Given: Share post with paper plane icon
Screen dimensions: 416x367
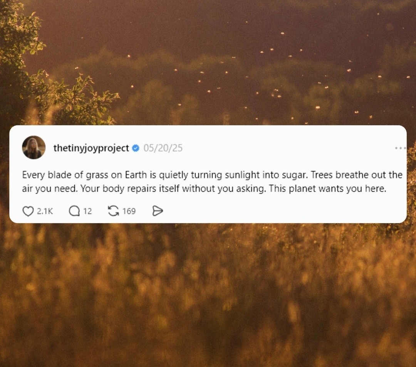Looking at the screenshot, I should point(158,211).
